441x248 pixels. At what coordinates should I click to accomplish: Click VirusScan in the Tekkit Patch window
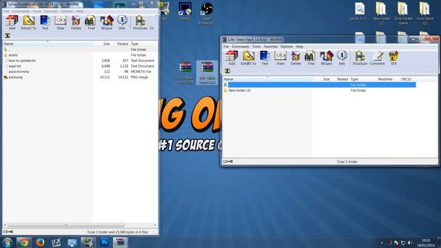pyautogui.click(x=360, y=58)
